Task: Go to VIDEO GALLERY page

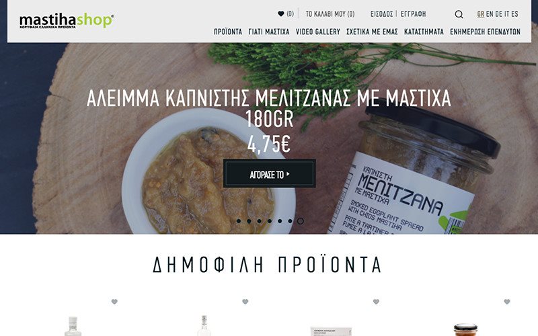Action: pos(317,32)
